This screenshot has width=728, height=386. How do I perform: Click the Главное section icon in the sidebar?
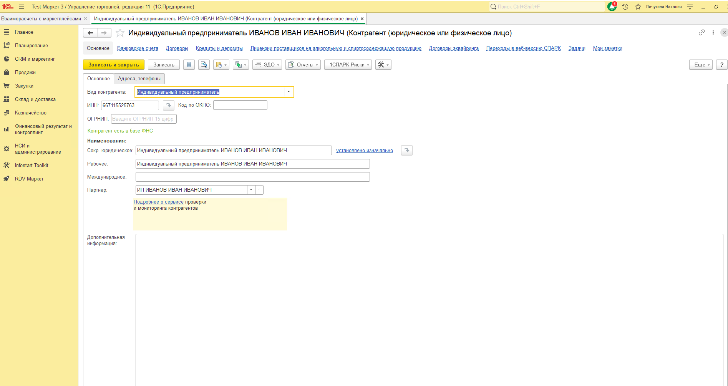coord(7,32)
